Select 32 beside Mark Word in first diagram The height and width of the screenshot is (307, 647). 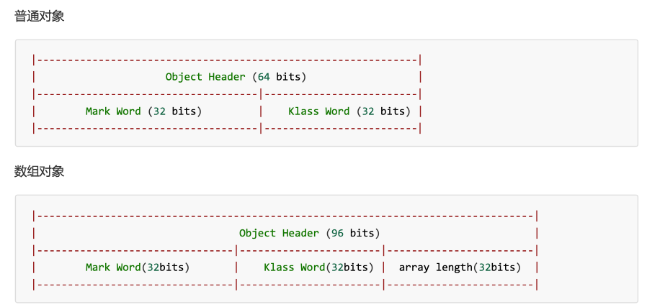tap(159, 111)
